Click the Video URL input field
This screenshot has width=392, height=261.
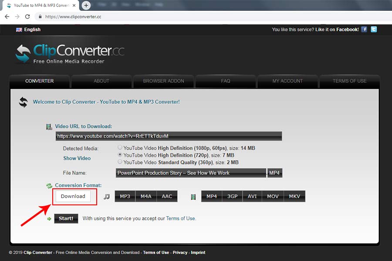point(169,136)
